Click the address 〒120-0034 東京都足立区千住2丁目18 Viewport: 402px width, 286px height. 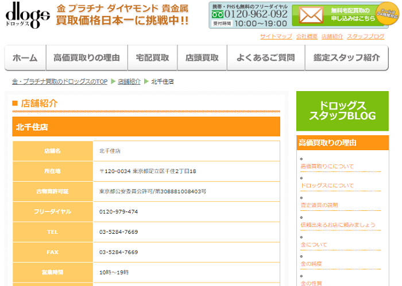click(148, 171)
